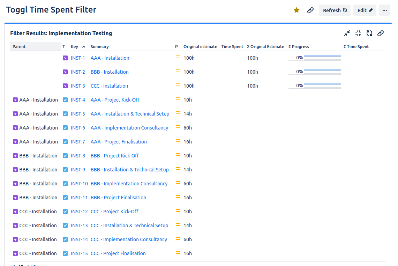Open issue key INST-2
Viewport: 398px width, 266px height.
(x=78, y=72)
